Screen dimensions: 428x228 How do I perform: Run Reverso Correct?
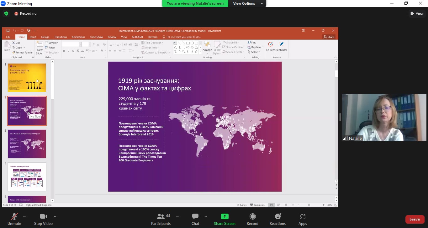point(270,46)
